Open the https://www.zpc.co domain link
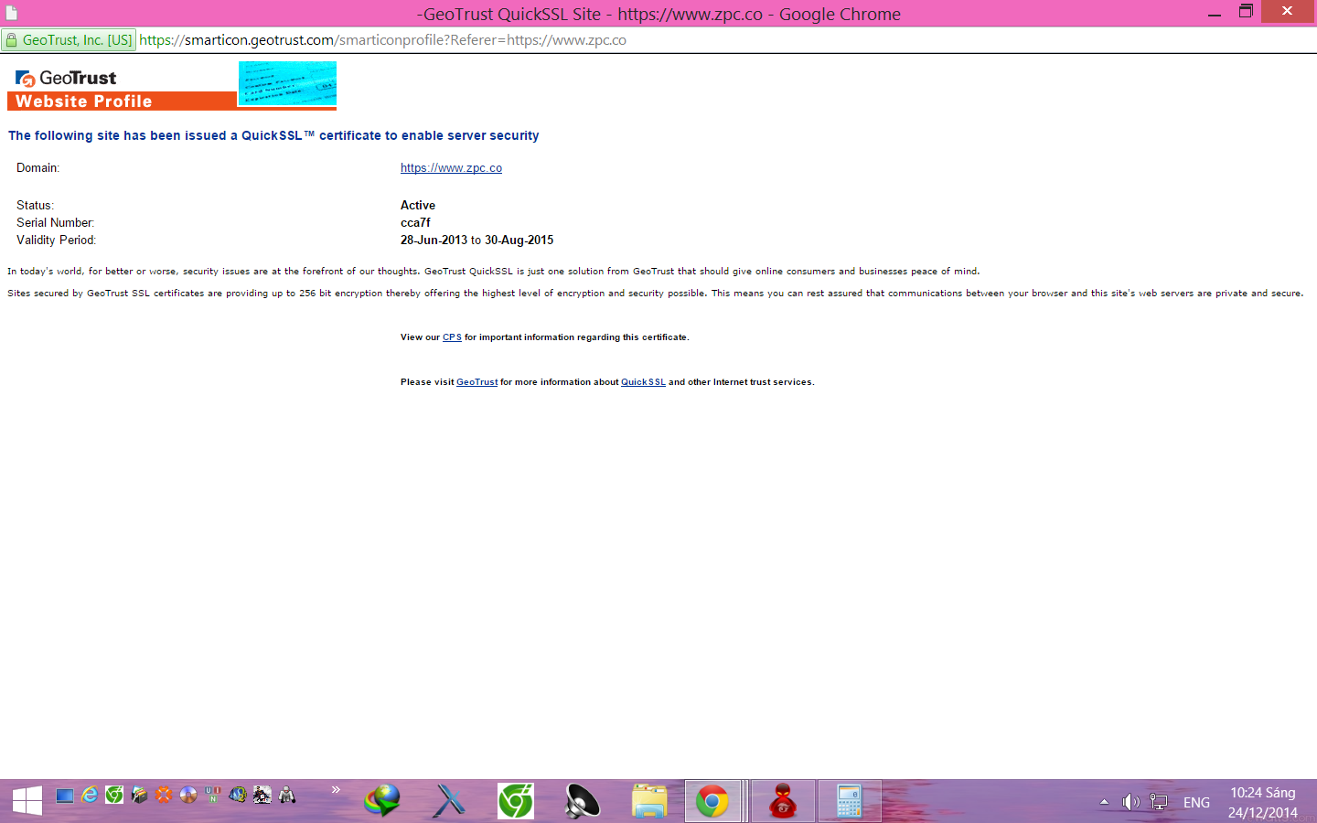Viewport: 1317px width, 823px height. pos(451,168)
